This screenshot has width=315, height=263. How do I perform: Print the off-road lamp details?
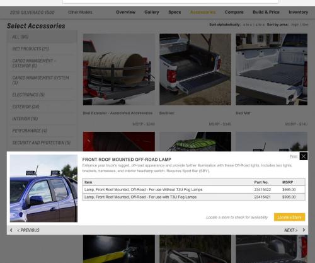(294, 156)
